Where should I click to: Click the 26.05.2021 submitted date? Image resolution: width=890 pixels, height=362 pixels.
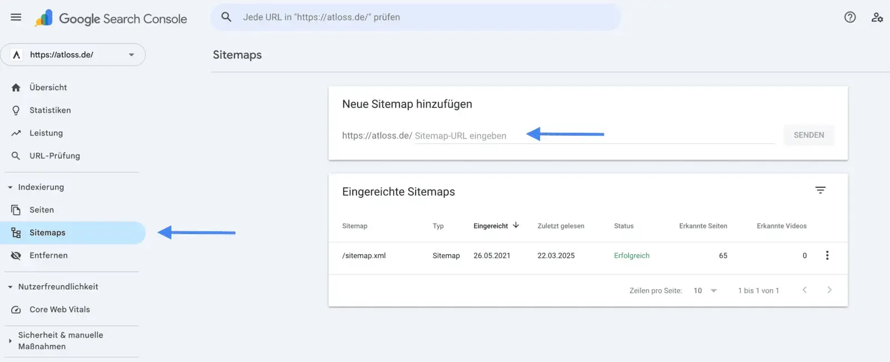[x=492, y=256]
